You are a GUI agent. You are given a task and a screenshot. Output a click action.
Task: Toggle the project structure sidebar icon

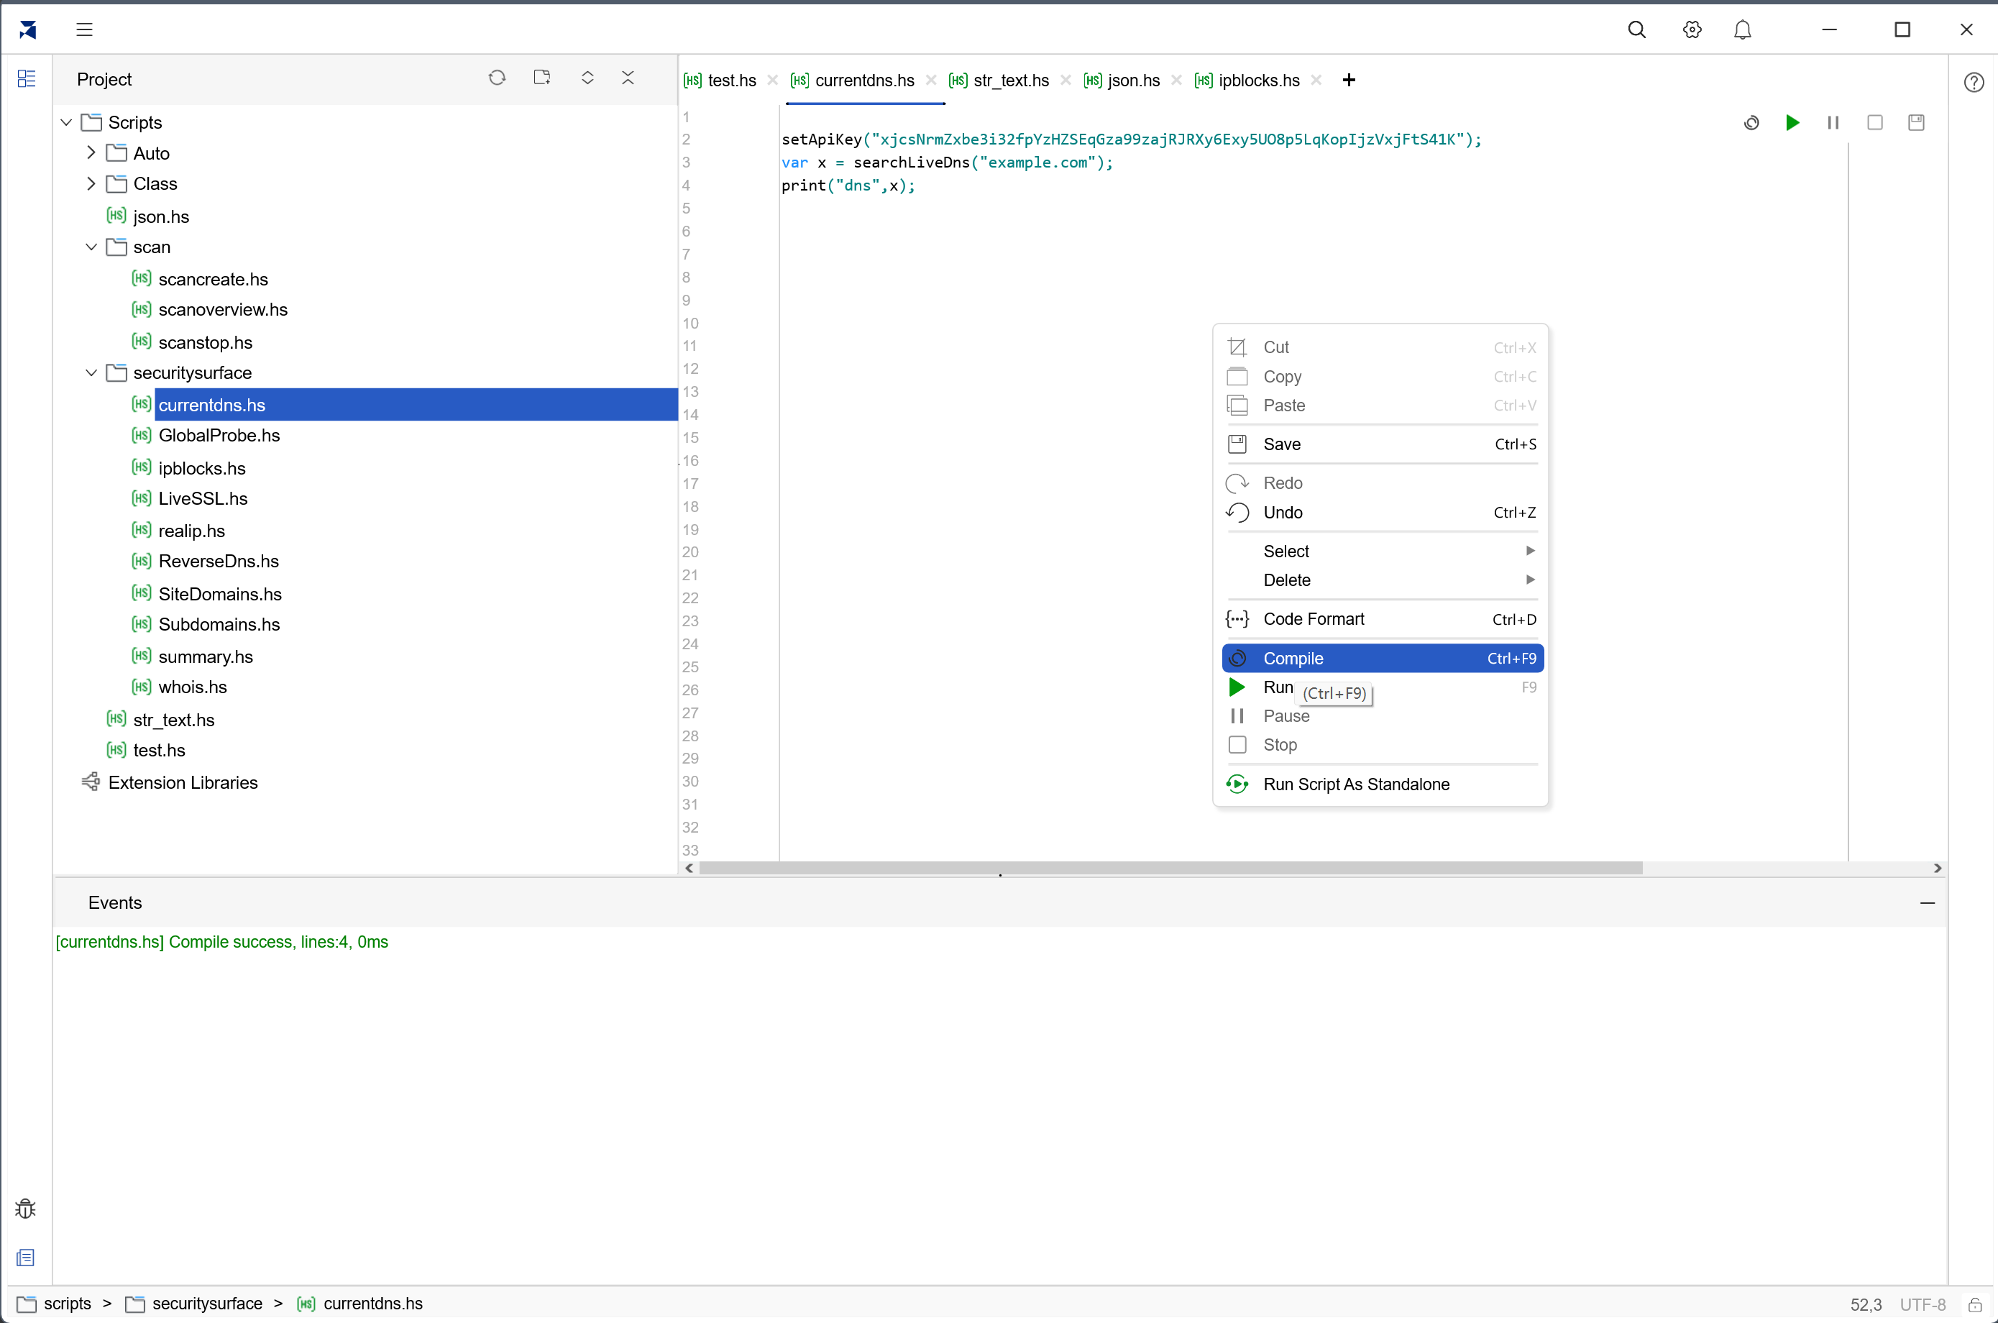(x=26, y=78)
